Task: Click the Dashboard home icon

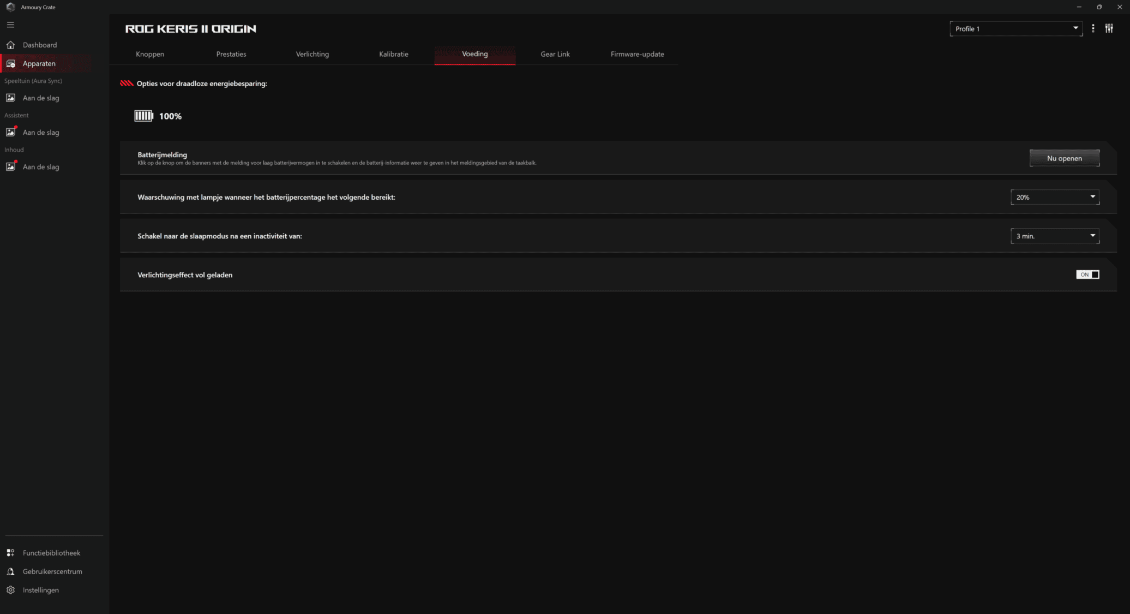Action: tap(10, 45)
